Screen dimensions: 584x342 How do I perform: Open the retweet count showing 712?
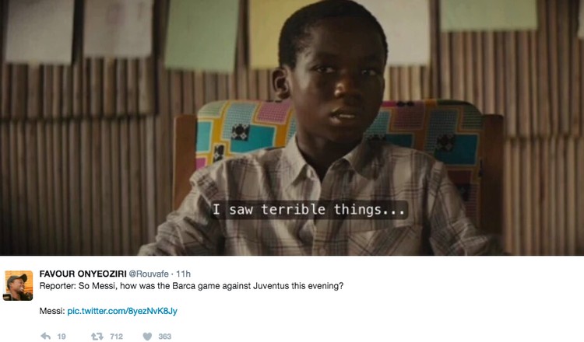pos(116,337)
